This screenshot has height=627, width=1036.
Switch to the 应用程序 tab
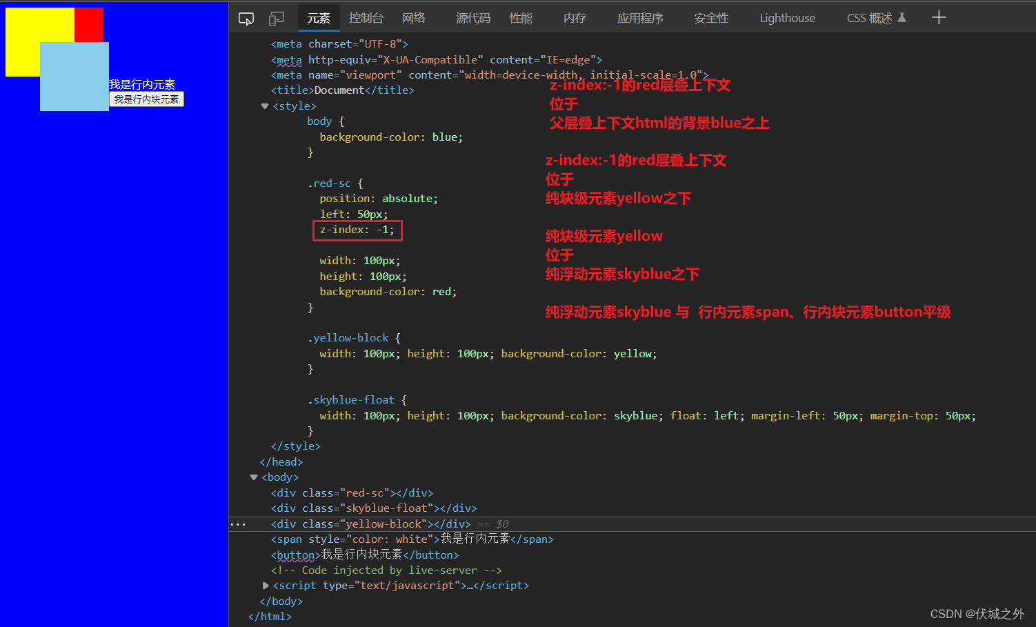640,18
